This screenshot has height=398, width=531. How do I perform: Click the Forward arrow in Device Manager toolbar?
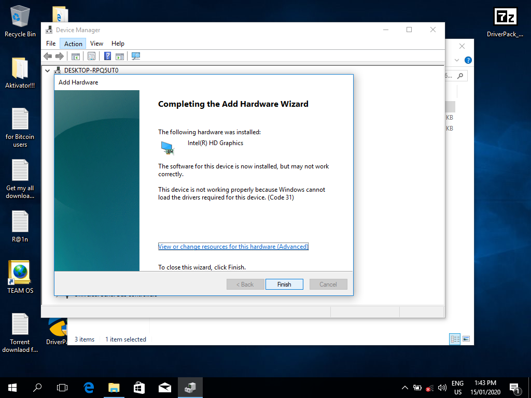coord(60,56)
